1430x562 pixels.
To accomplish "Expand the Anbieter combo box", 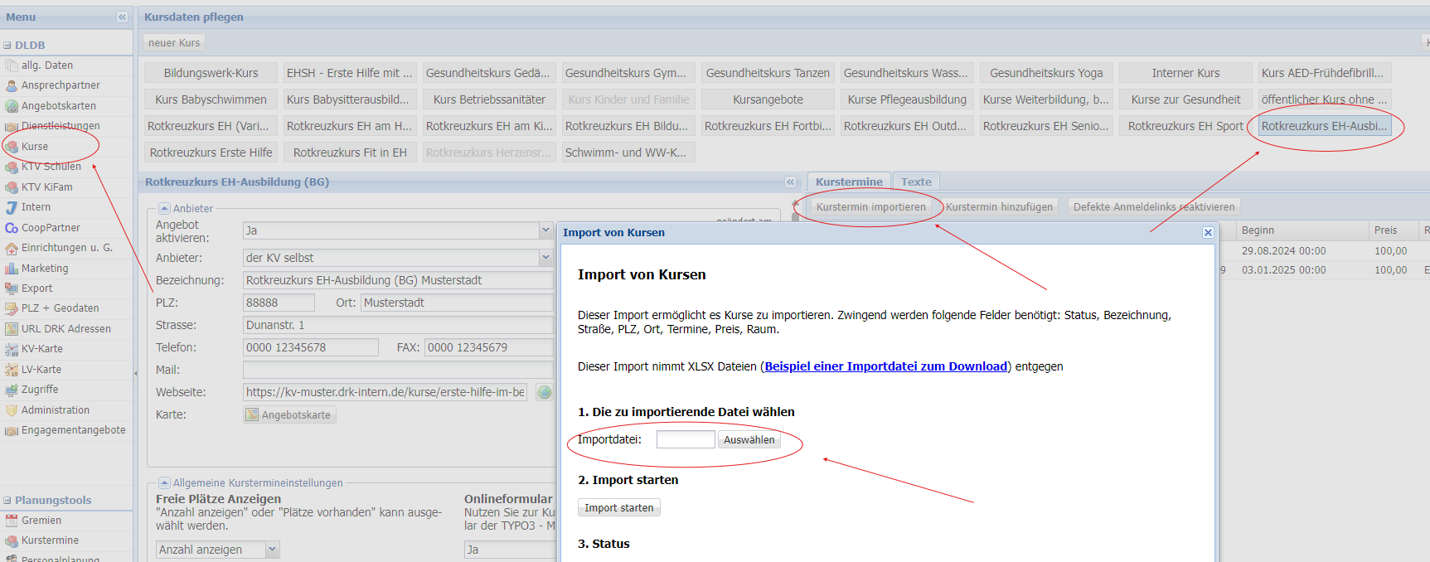I will point(545,258).
